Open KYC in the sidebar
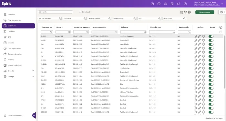This screenshot has width=226, height=121. point(9,37)
